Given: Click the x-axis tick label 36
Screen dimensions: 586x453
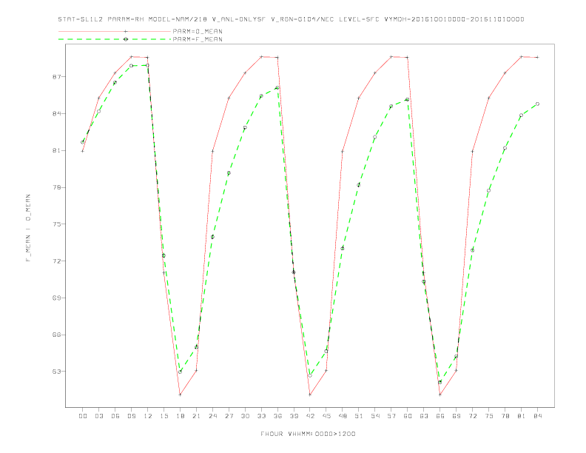Looking at the screenshot, I should click(277, 416).
